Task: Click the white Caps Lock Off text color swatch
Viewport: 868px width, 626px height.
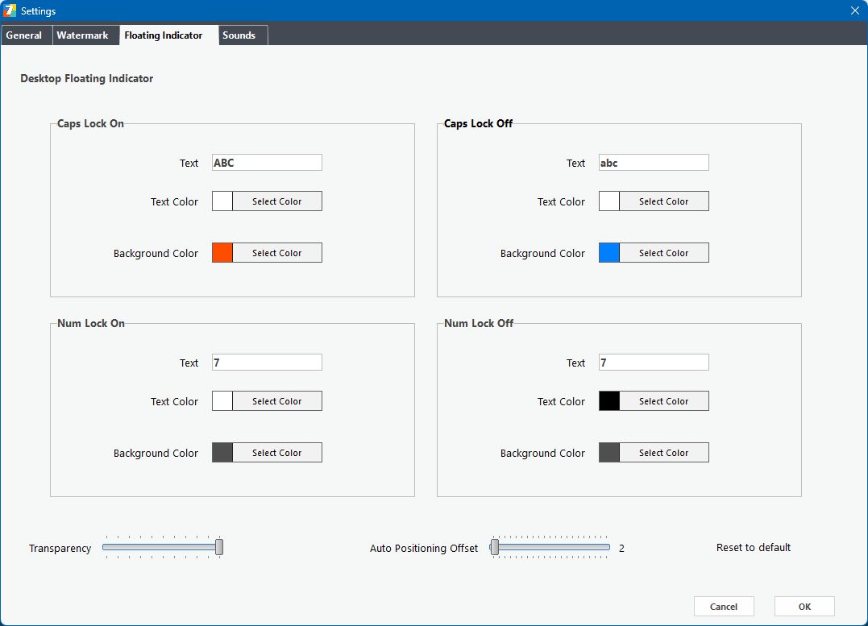Action: pyautogui.click(x=609, y=201)
